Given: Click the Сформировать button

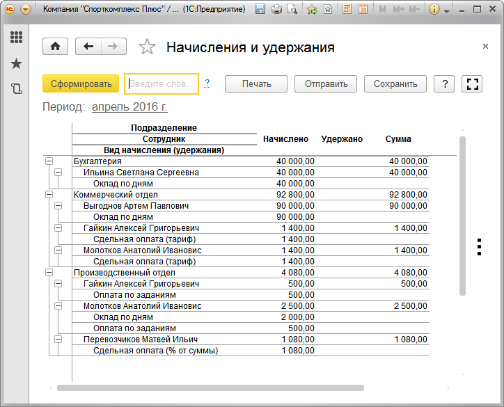Looking at the screenshot, I should pos(81,84).
